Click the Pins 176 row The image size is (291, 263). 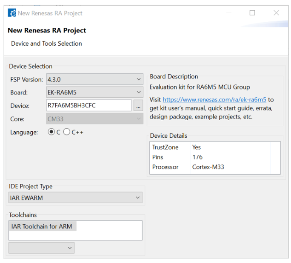(215, 157)
